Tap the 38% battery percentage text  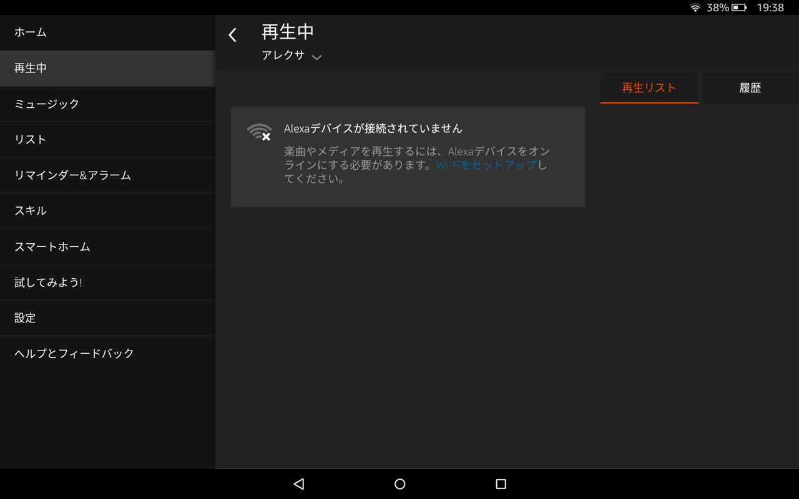pyautogui.click(x=718, y=7)
